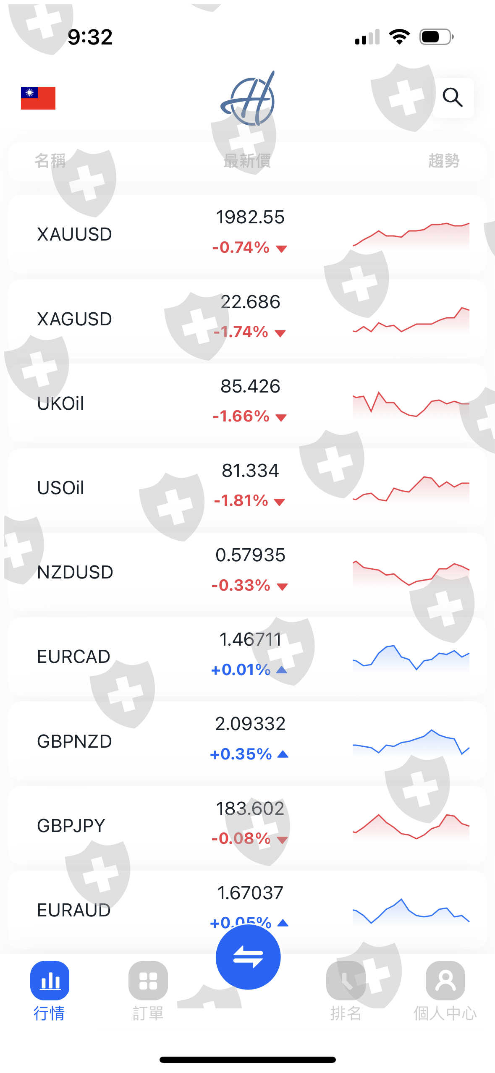The image size is (495, 1073).
Task: Sort by 最新價 column header
Action: point(247,161)
